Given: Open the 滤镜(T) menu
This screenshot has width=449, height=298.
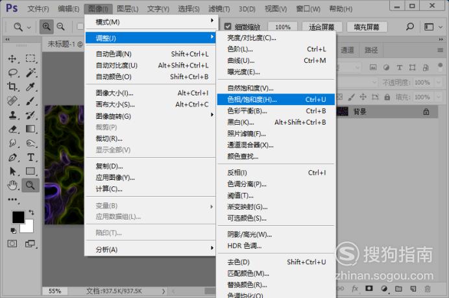Looking at the screenshot, I should (219, 9).
